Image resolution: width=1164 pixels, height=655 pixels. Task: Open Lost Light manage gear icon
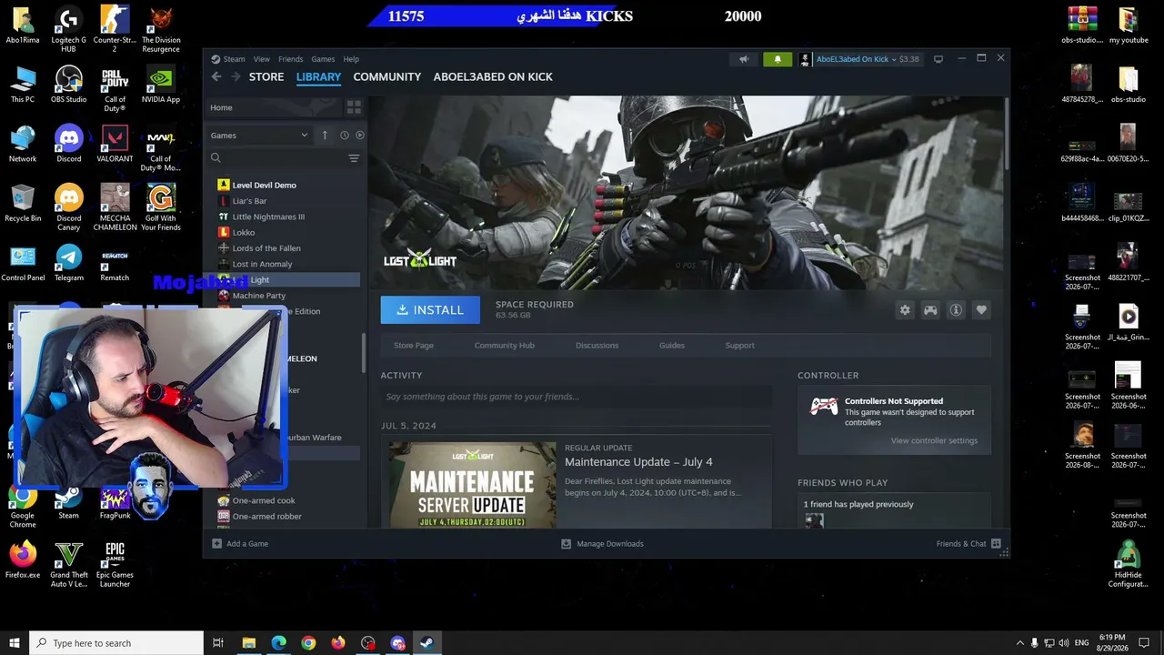coord(905,310)
